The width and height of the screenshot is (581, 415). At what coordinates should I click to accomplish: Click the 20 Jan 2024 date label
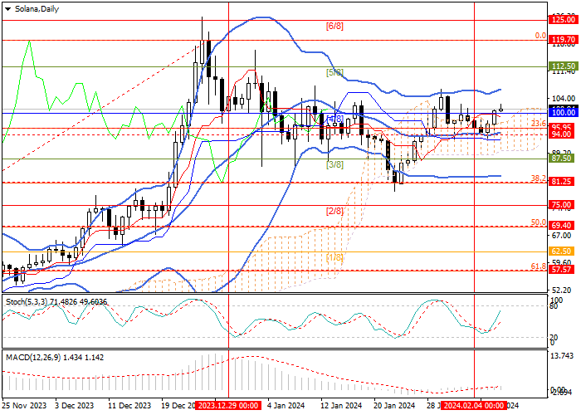point(394,405)
